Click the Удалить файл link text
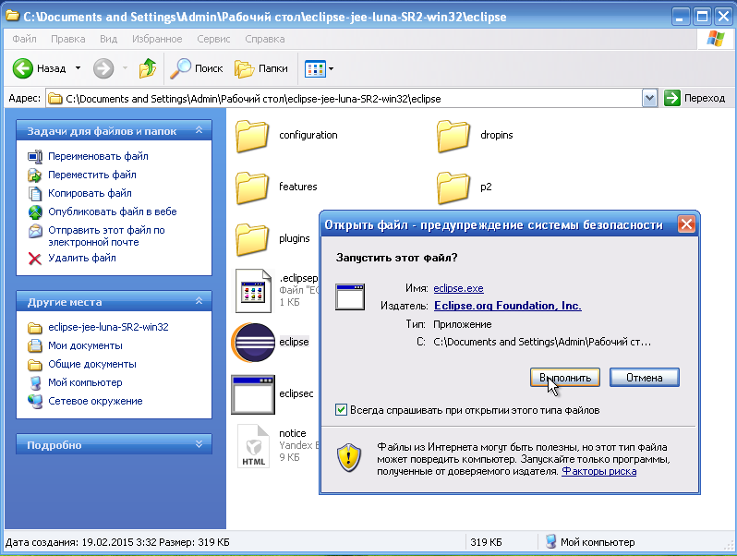 (82, 258)
